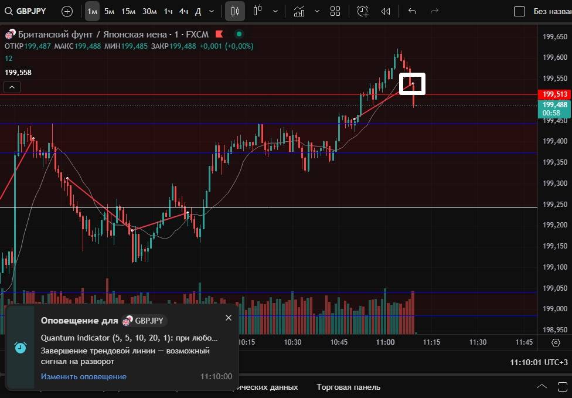Open indicator templates four-squares icon
572x398 pixels.
point(335,11)
